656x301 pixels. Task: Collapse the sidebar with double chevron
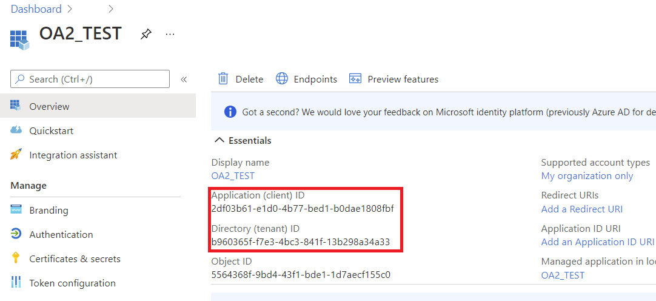tap(184, 79)
